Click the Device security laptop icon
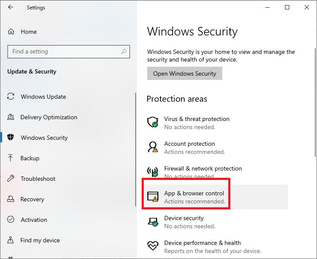The height and width of the screenshot is (259, 317). (152, 221)
